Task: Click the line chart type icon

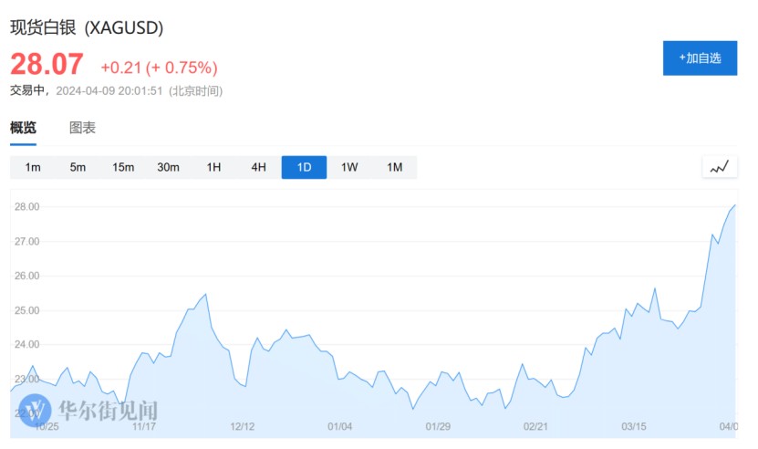Action: [719, 167]
